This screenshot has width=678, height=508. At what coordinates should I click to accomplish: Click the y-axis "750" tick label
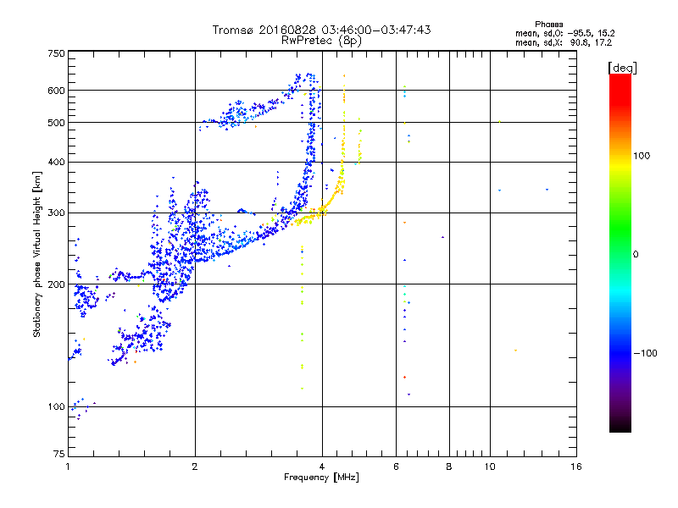coord(56,53)
